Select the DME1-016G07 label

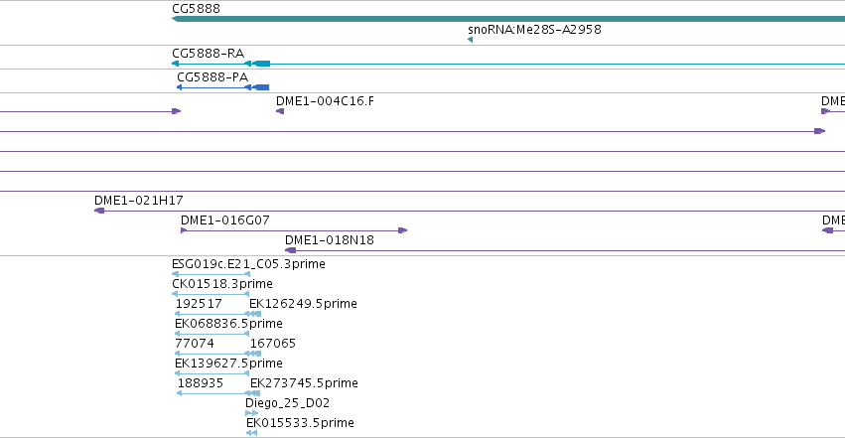click(224, 219)
